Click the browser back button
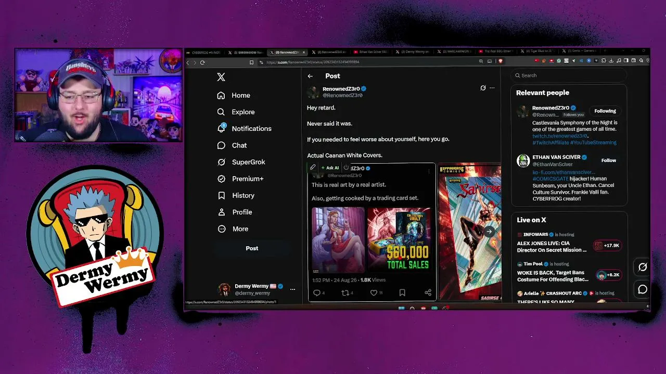 188,63
